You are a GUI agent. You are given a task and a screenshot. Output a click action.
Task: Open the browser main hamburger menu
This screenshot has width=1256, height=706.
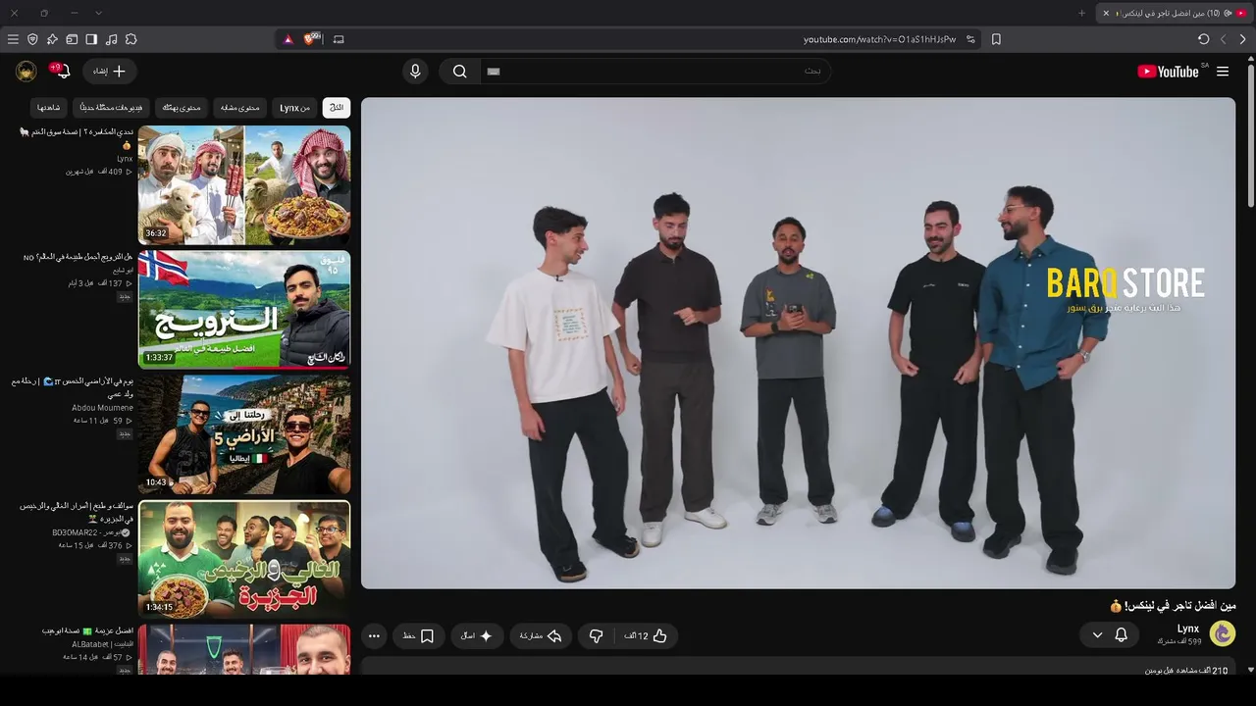click(x=13, y=39)
